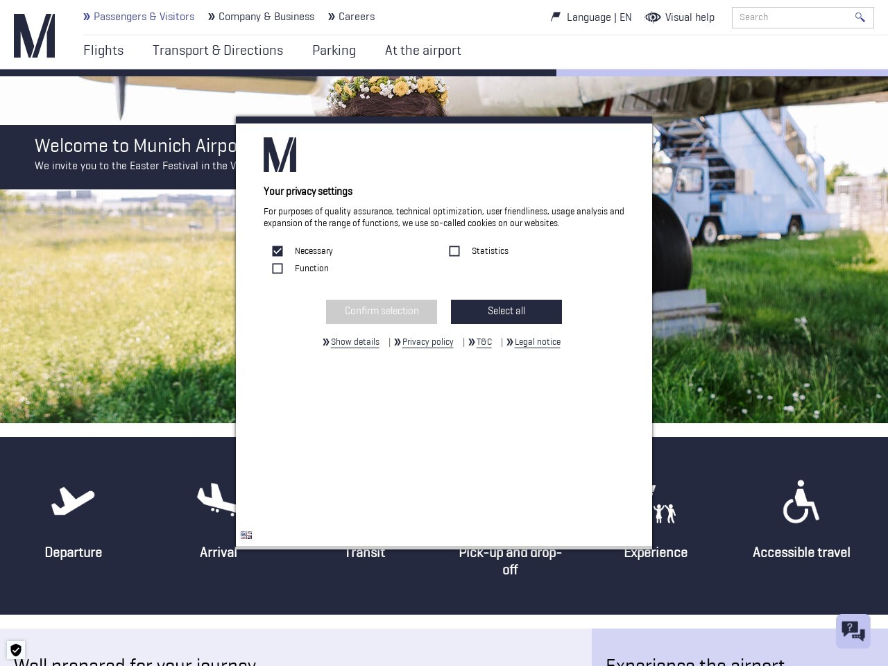888x666 pixels.
Task: Open Departure via the plane icon
Action: pos(73,500)
